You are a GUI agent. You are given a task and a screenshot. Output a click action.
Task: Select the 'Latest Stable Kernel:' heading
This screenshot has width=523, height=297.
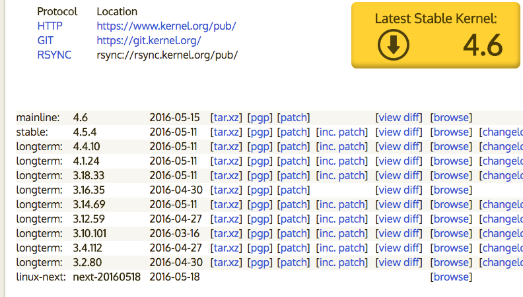coord(436,18)
